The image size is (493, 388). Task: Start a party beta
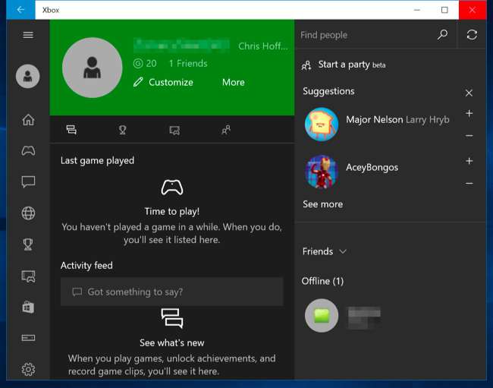point(344,65)
